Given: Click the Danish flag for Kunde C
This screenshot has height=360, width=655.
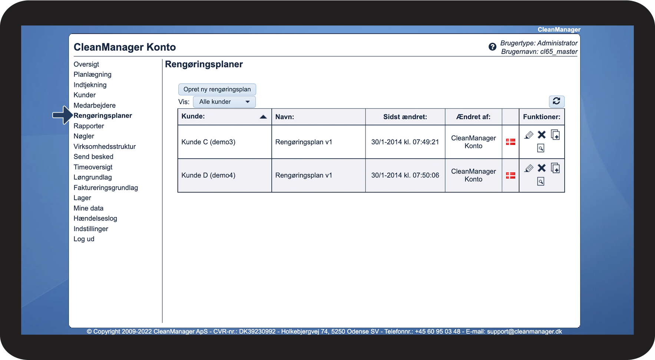Looking at the screenshot, I should click(x=510, y=142).
